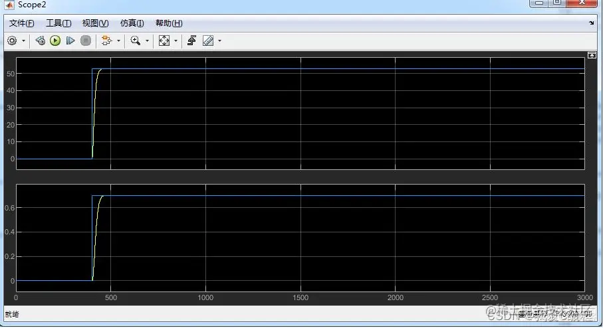Screen dimensions: 603x328
Task: Maximize the Scope2 window
Action: coord(556,3)
